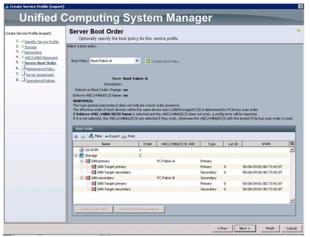Select the Server Boot Order step

[40, 63]
